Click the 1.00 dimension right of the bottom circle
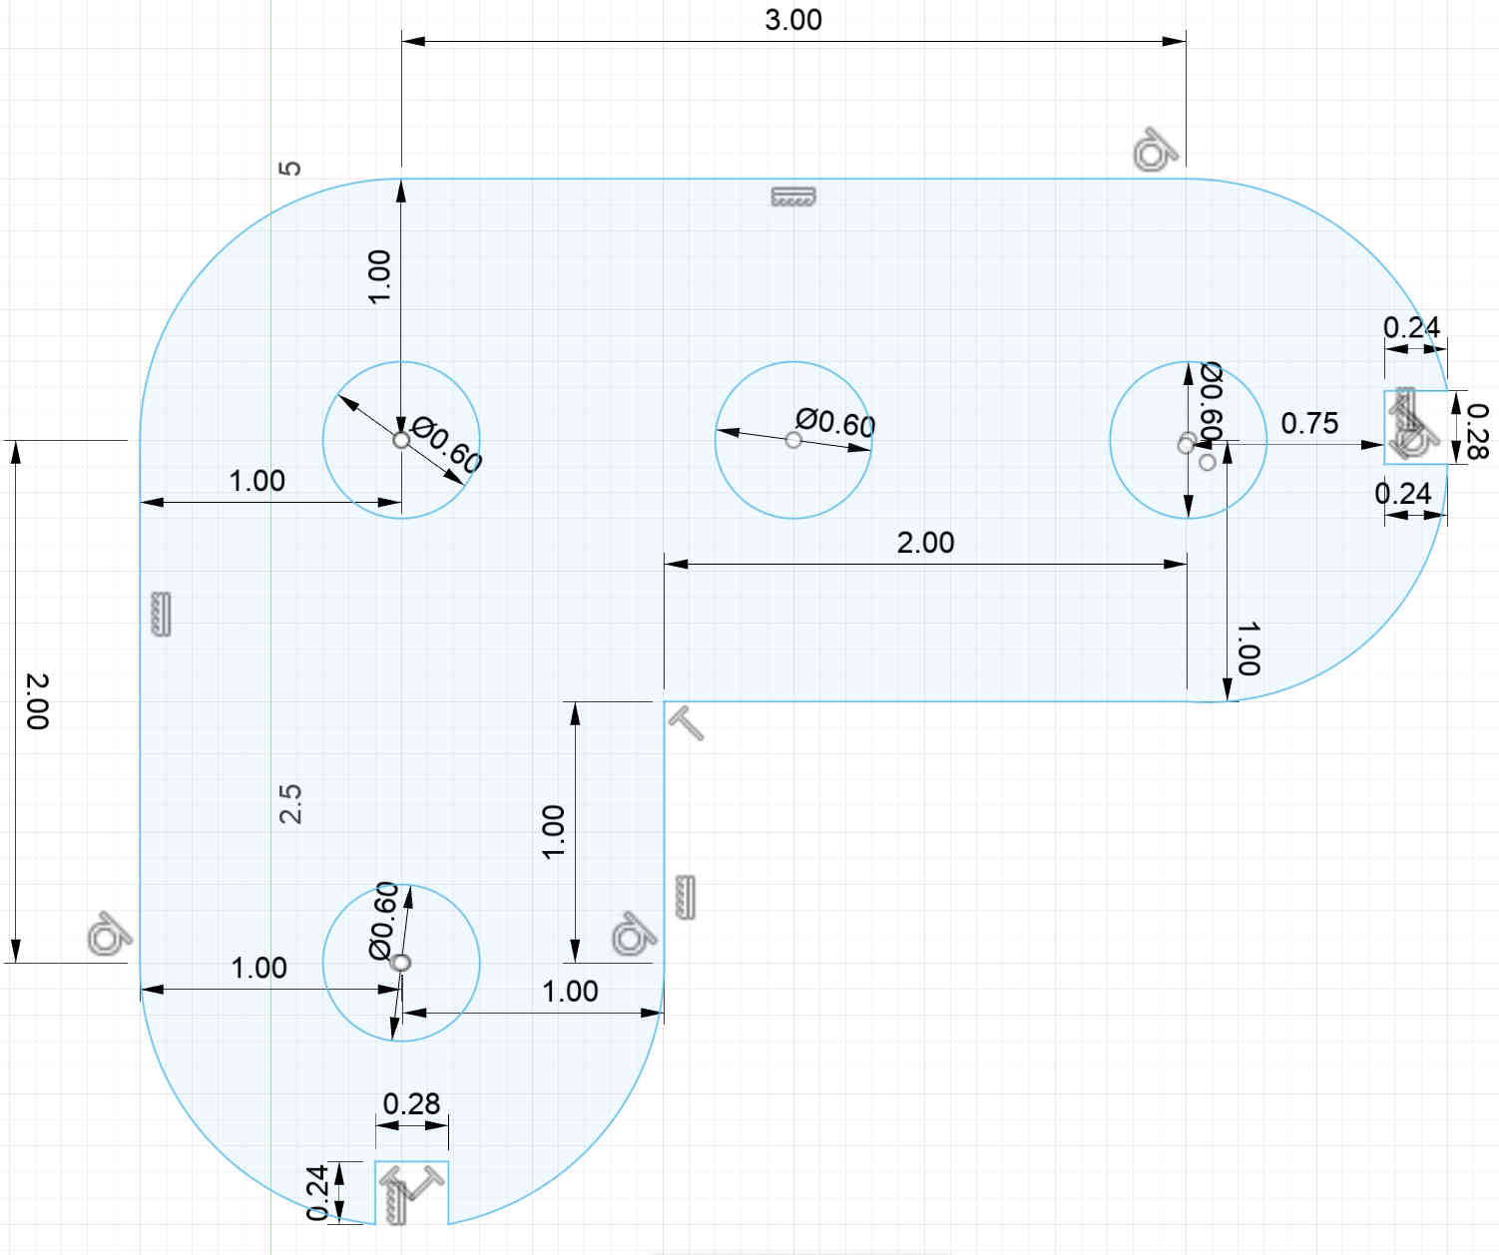Viewport: 1499px width, 1255px height. point(570,992)
